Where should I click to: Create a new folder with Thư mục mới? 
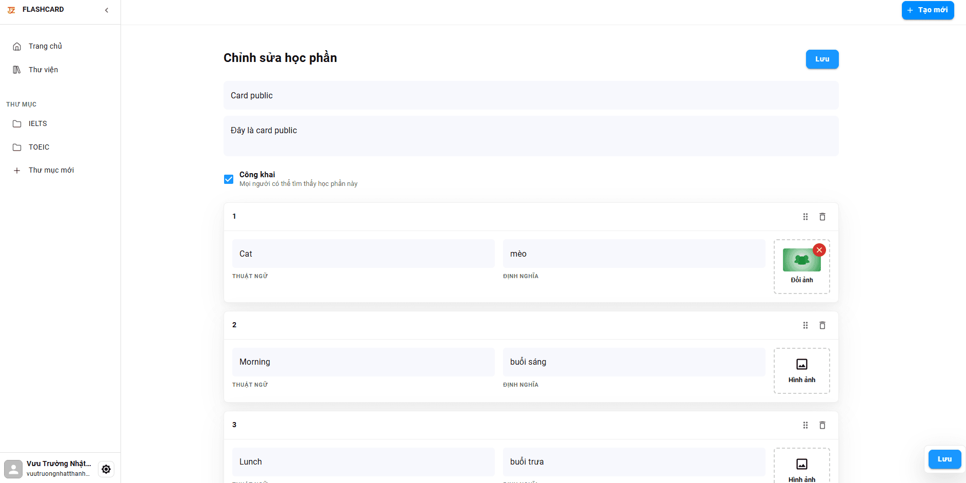point(51,170)
